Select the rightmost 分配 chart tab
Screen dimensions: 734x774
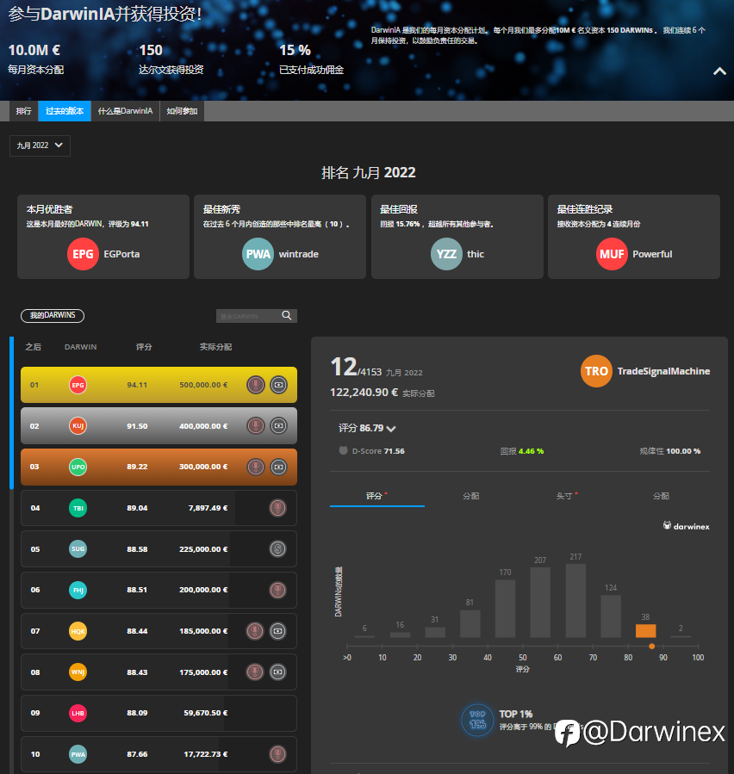(x=662, y=496)
